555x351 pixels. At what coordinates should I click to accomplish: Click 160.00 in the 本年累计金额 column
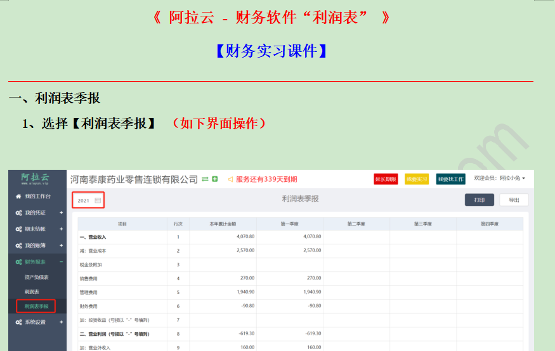pyautogui.click(x=247, y=347)
